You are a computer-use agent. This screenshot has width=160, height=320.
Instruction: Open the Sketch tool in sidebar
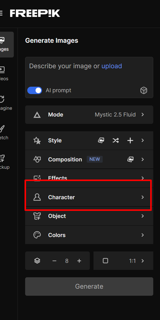[4, 133]
